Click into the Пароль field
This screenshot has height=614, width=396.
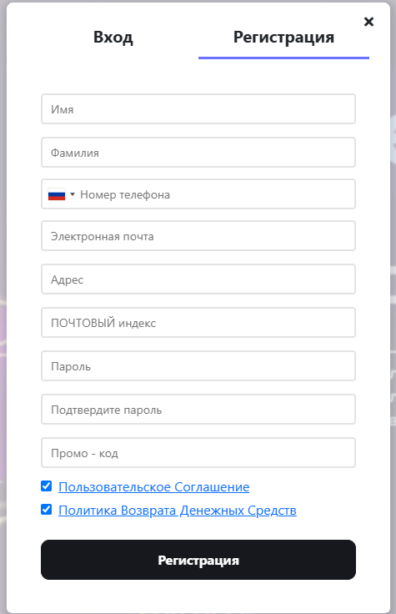tap(198, 366)
